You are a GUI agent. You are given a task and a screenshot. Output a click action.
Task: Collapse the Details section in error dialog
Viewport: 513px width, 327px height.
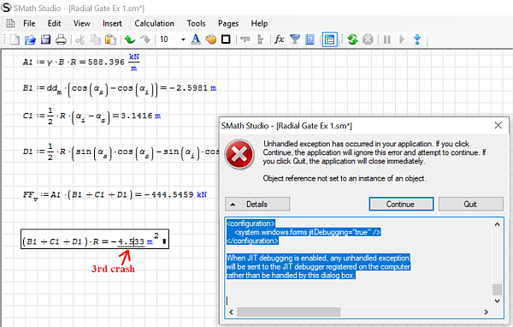(257, 204)
